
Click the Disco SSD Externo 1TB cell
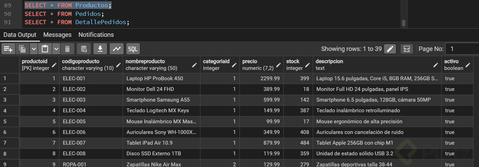(x=162, y=154)
